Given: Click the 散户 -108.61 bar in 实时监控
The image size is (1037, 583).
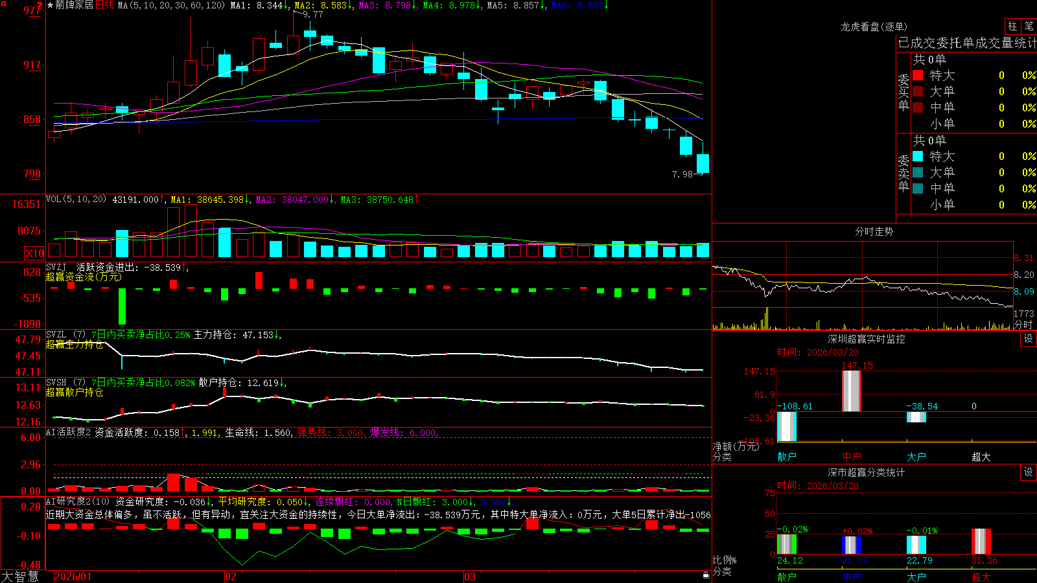Looking at the screenshot, I should 787,426.
